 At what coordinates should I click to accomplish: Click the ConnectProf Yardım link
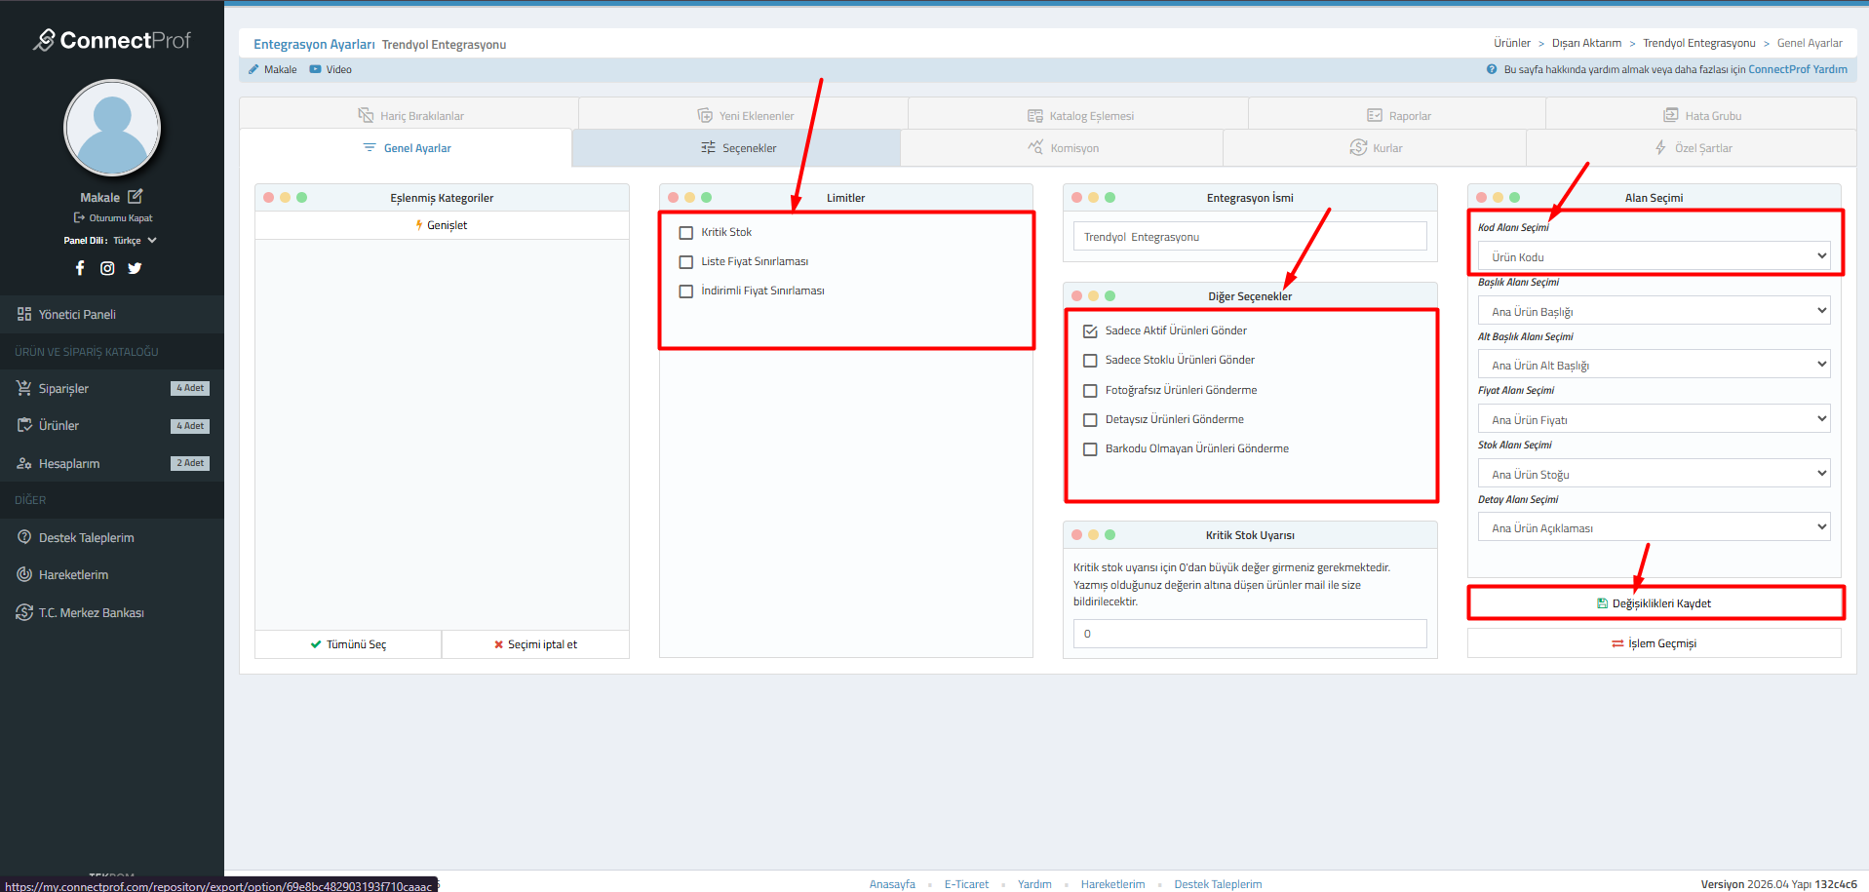pyautogui.click(x=1797, y=69)
